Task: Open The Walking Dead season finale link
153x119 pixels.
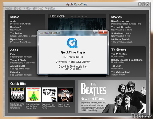Action: click(120, 73)
